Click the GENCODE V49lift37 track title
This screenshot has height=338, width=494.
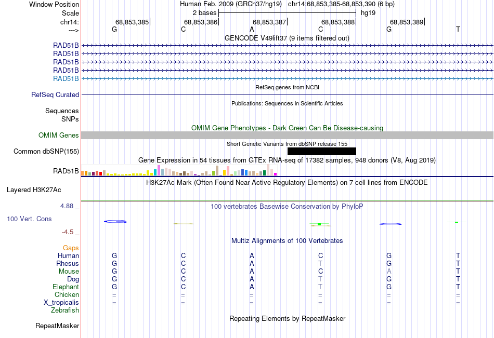[x=287, y=38]
